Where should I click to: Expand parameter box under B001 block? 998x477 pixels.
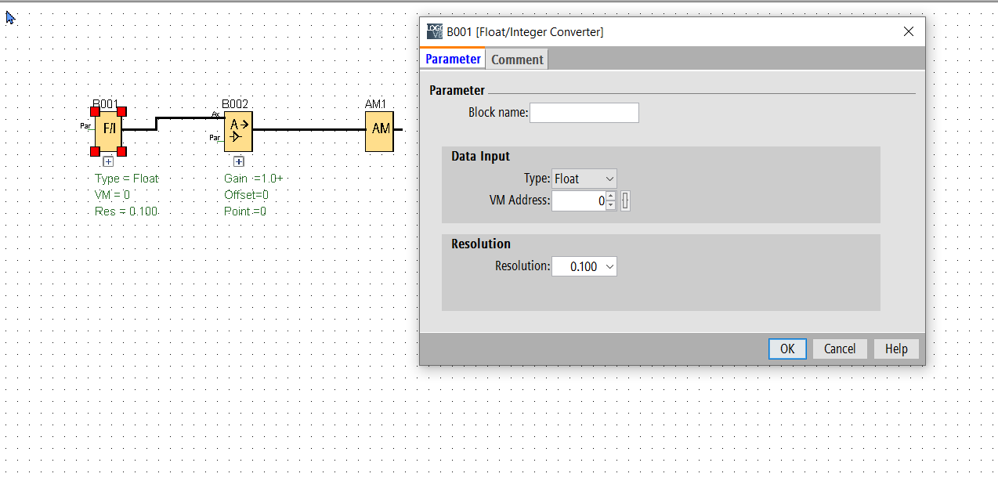[x=108, y=162]
